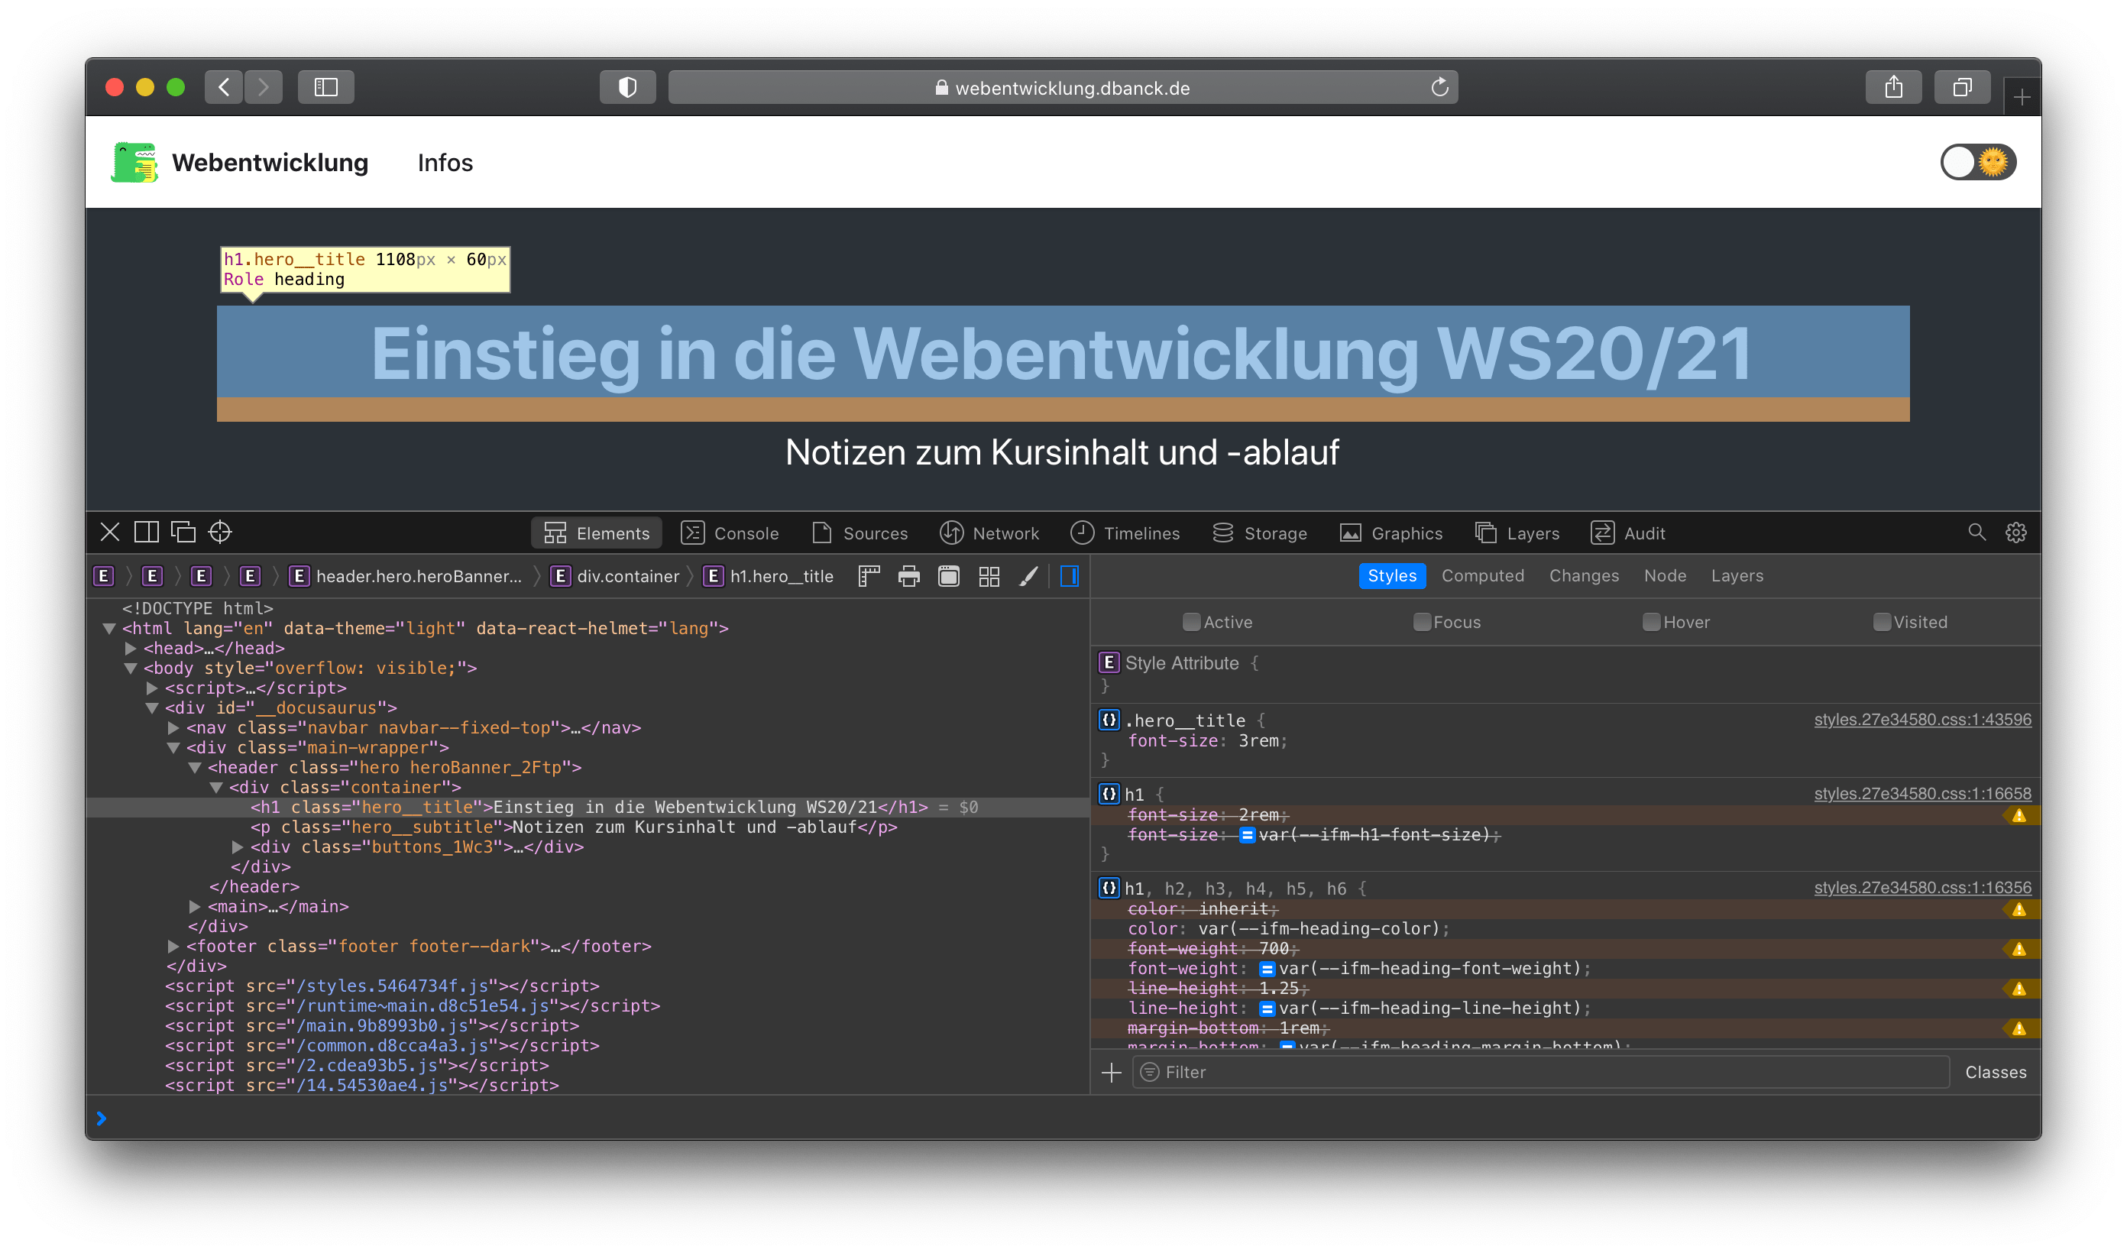Click the inspector search magnifier icon

1976,532
